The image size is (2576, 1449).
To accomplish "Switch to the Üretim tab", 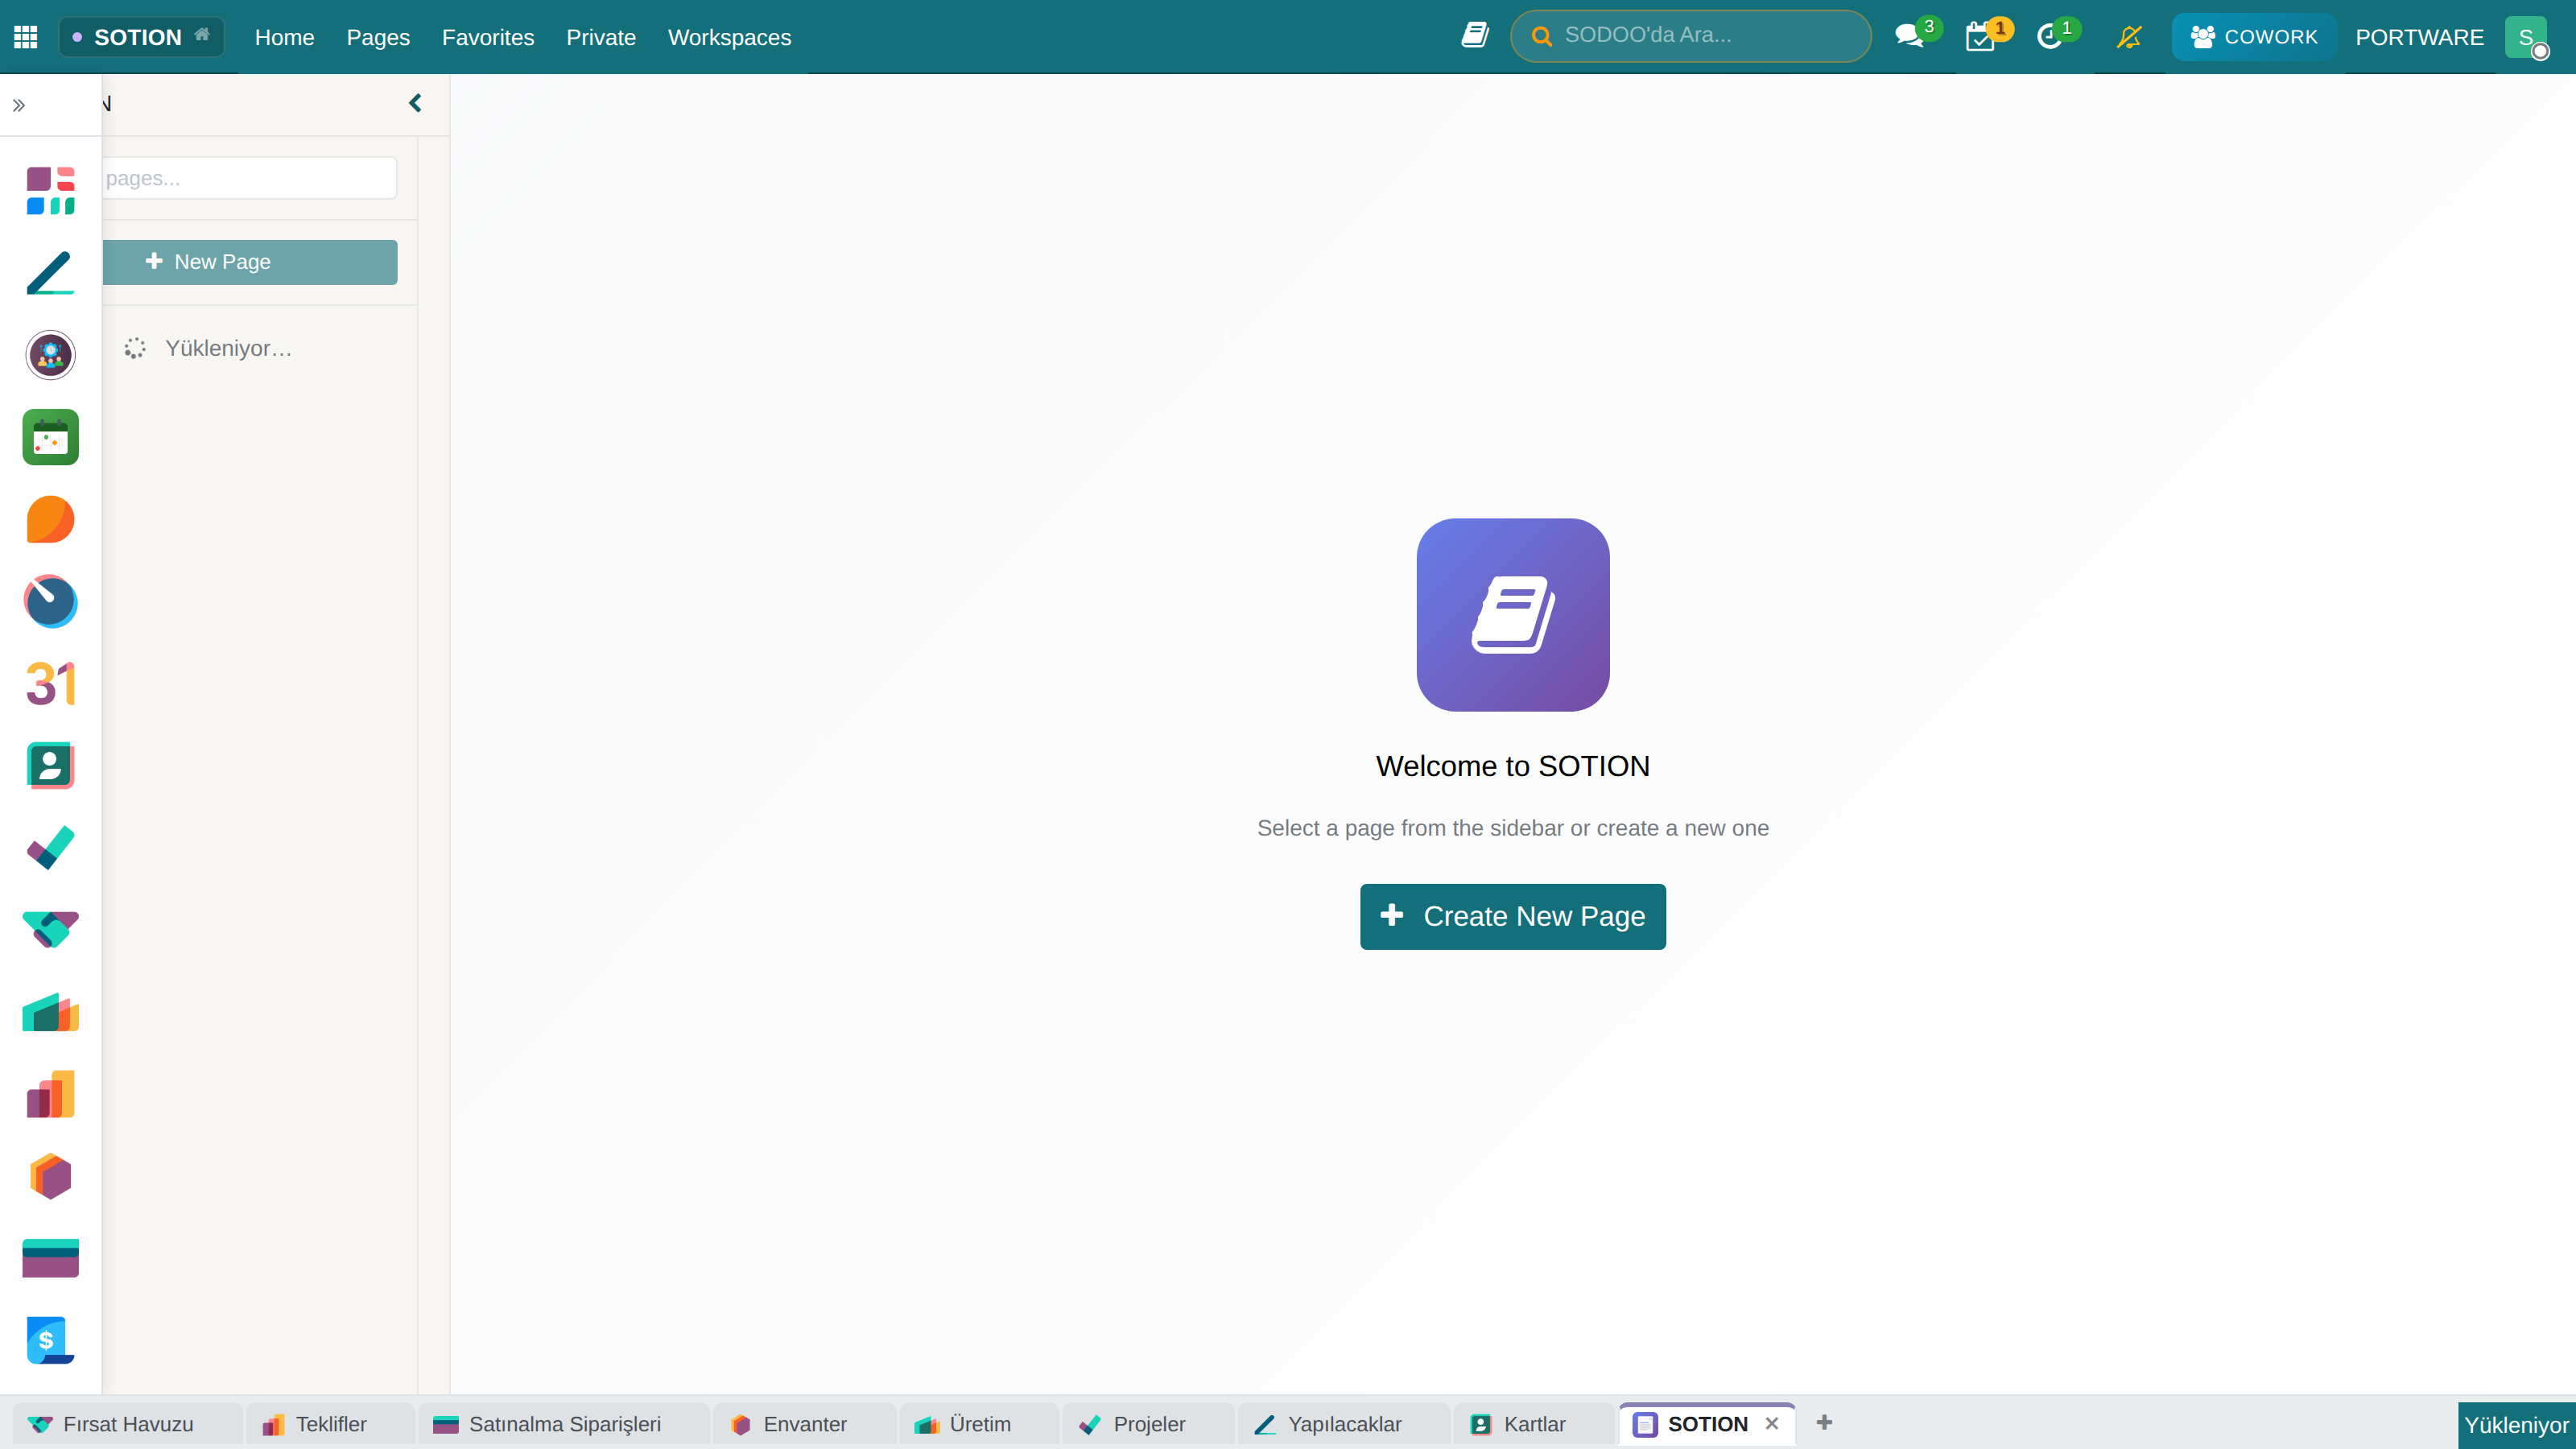I will [x=979, y=1424].
